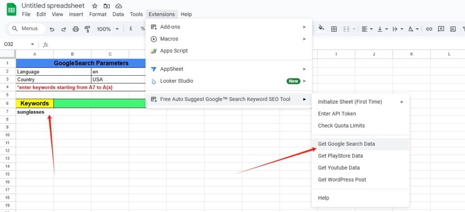
Task: Click the text wrapping icon
Action: (395, 29)
